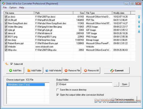Move selected file down one row
The height and width of the screenshot is (109, 143).
point(139,26)
